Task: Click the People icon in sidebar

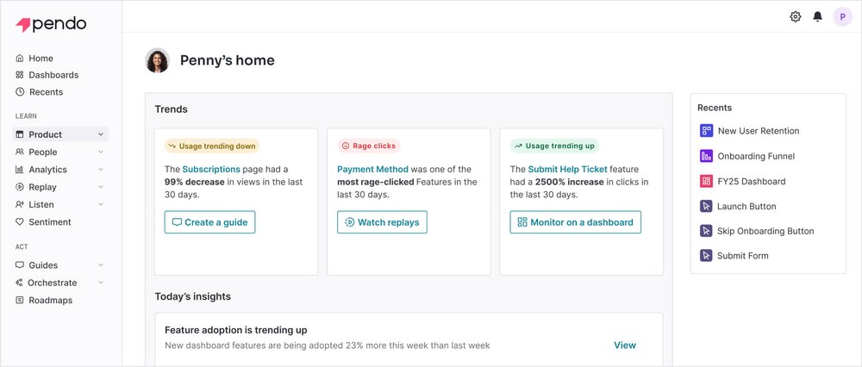Action: 20,152
